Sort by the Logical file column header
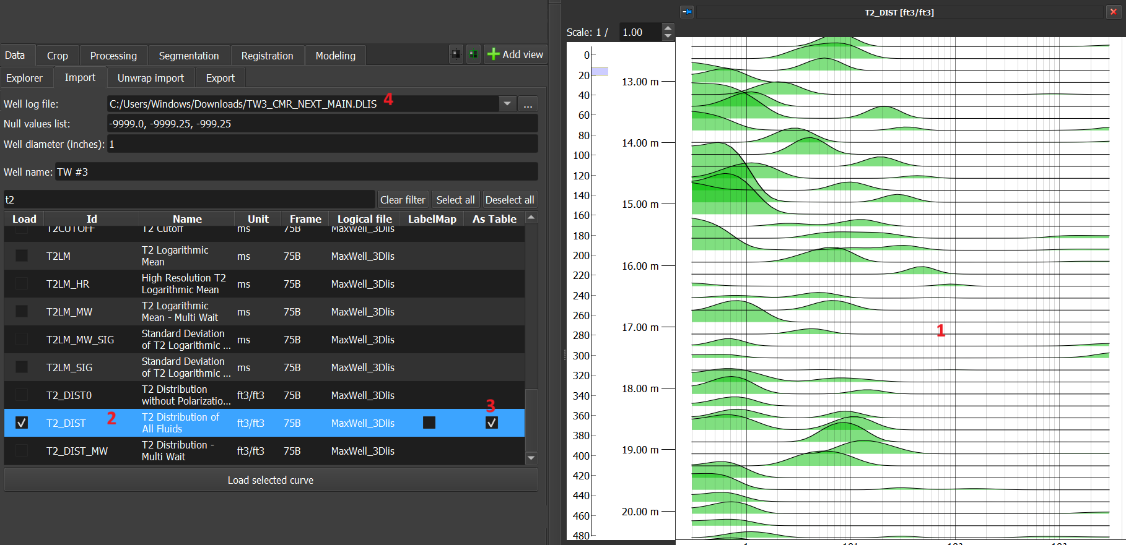Viewport: 1126px width, 545px height. 364,219
